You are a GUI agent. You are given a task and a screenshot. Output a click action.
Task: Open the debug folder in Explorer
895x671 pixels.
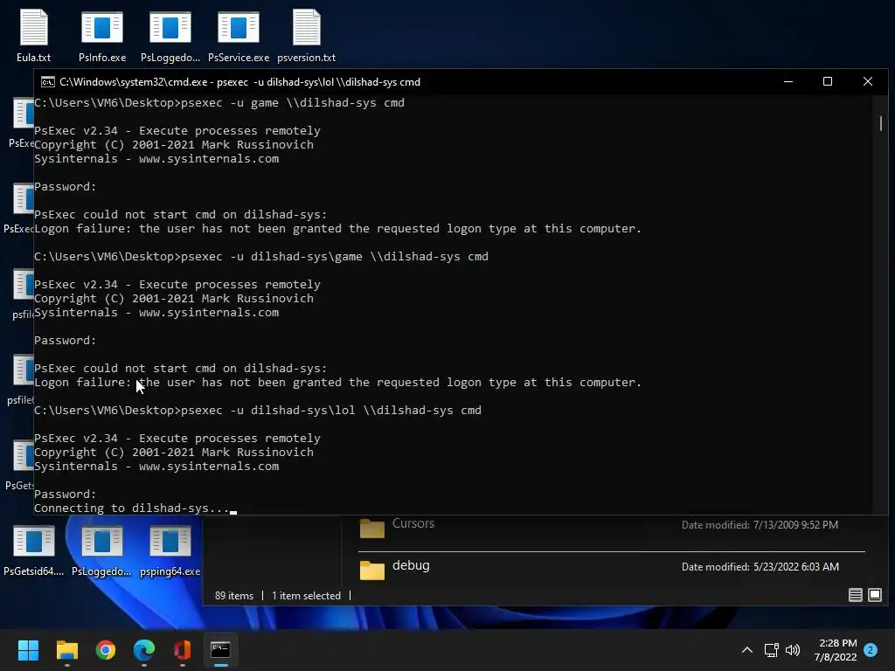(611, 568)
